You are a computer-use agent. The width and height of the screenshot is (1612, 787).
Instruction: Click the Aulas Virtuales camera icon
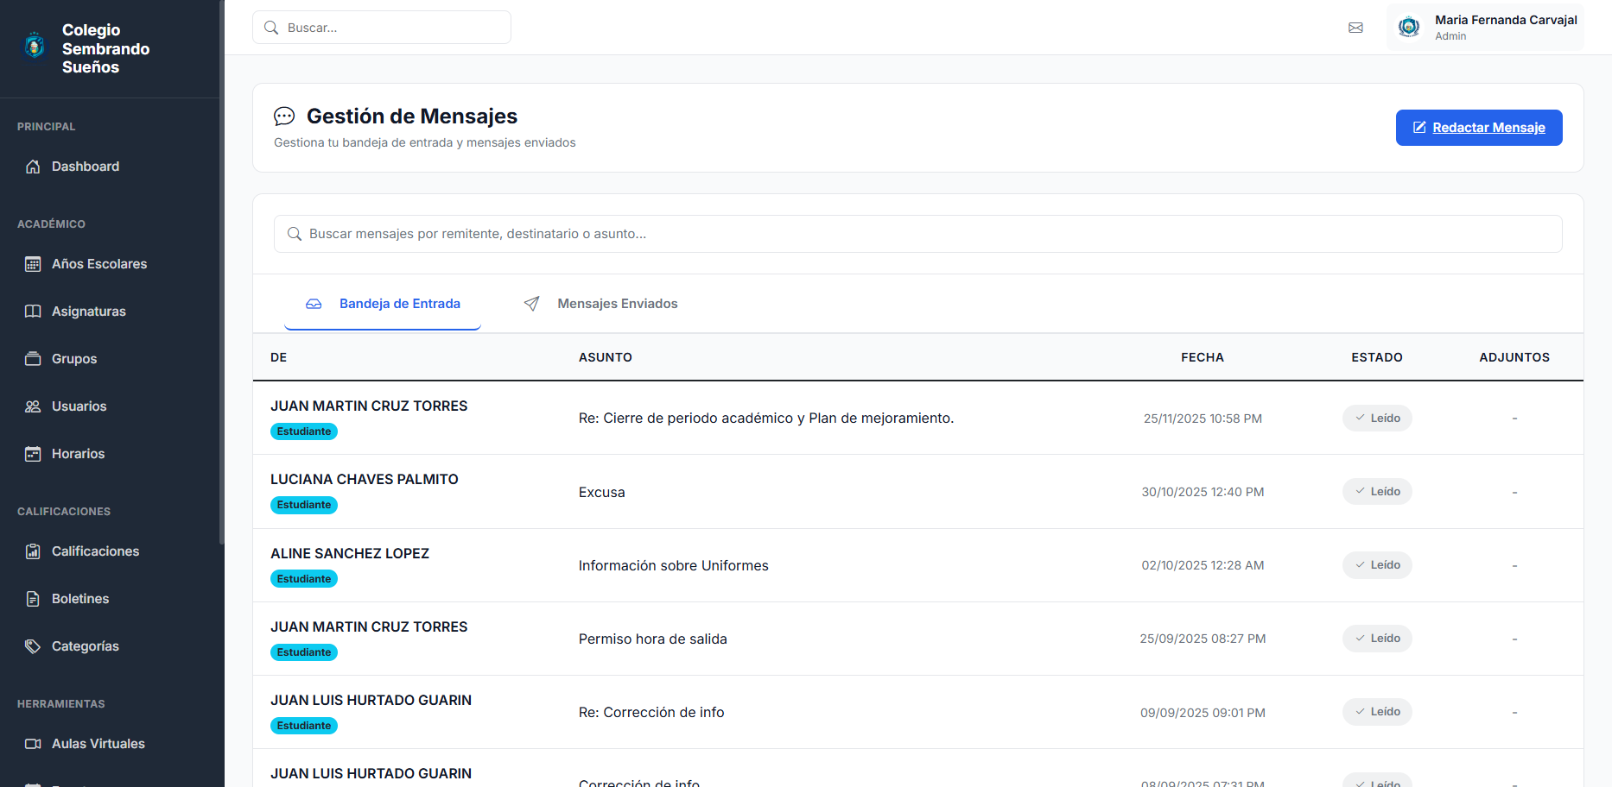(33, 744)
